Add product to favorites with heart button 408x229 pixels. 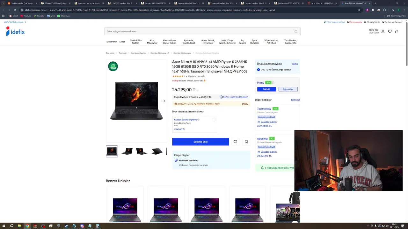[x=235, y=142]
